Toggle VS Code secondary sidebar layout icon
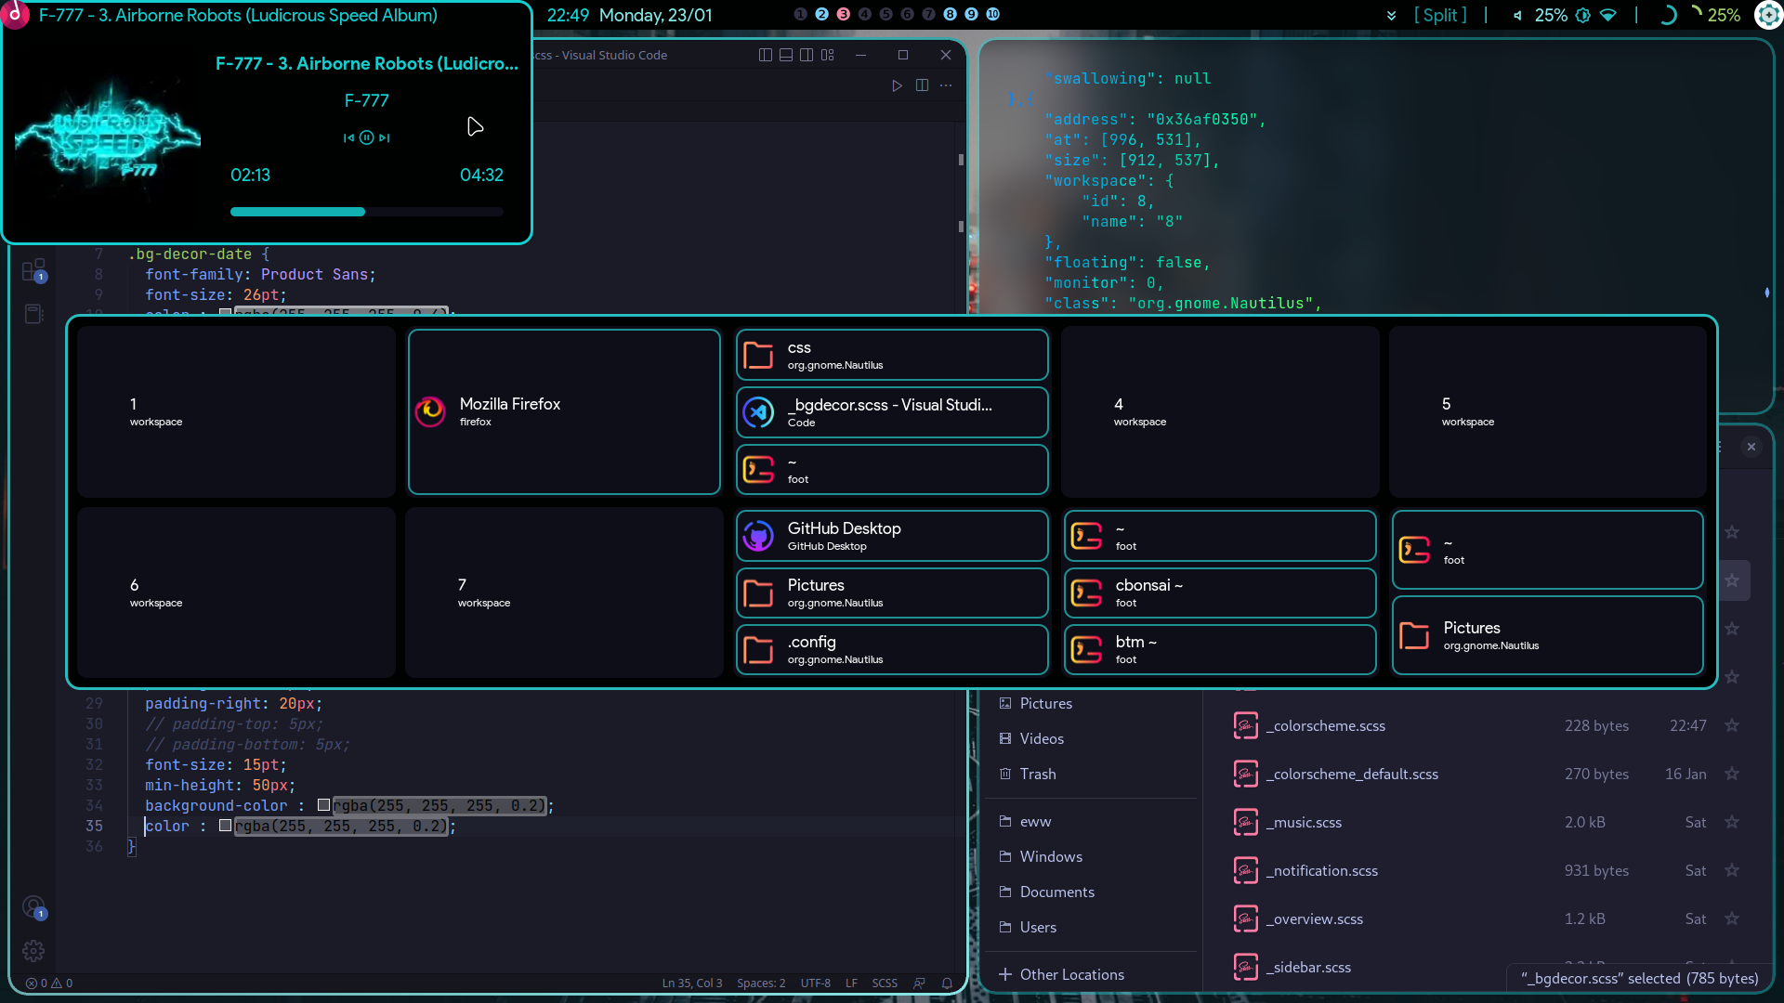This screenshot has height=1003, width=1784. tap(807, 55)
